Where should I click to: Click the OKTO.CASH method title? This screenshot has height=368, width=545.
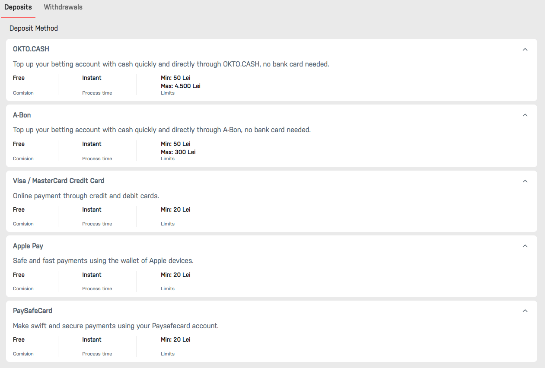(x=31, y=49)
